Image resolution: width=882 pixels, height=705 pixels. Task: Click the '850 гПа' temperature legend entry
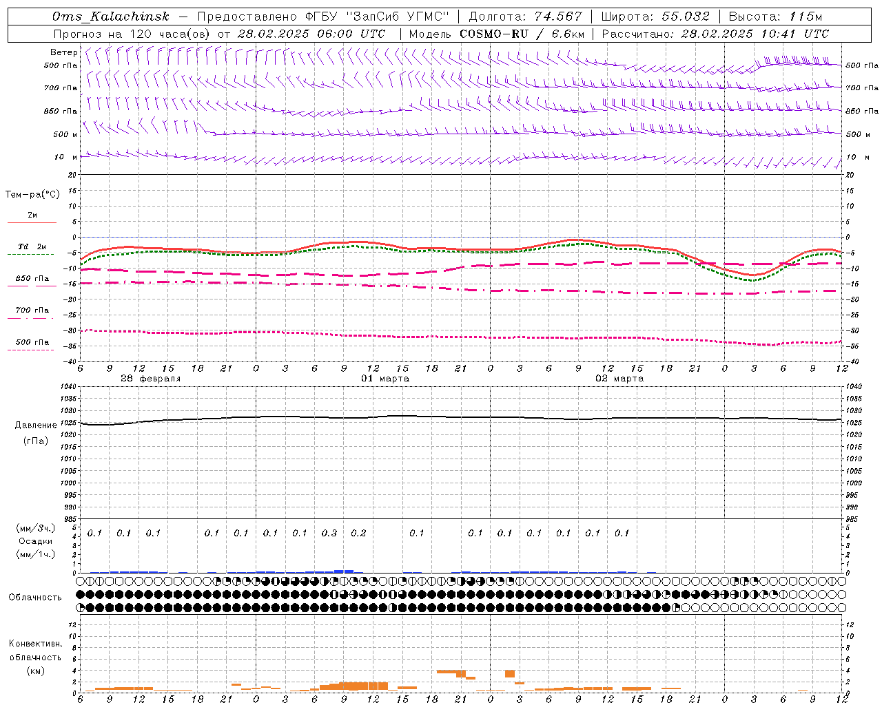click(32, 279)
